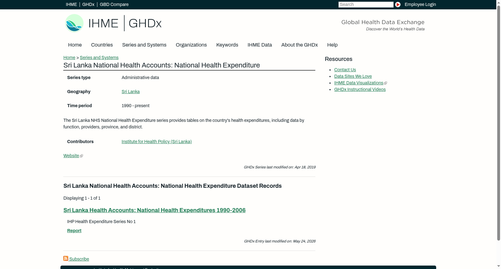The width and height of the screenshot is (501, 269).
Task: Open About the GHDx page
Action: (x=299, y=45)
